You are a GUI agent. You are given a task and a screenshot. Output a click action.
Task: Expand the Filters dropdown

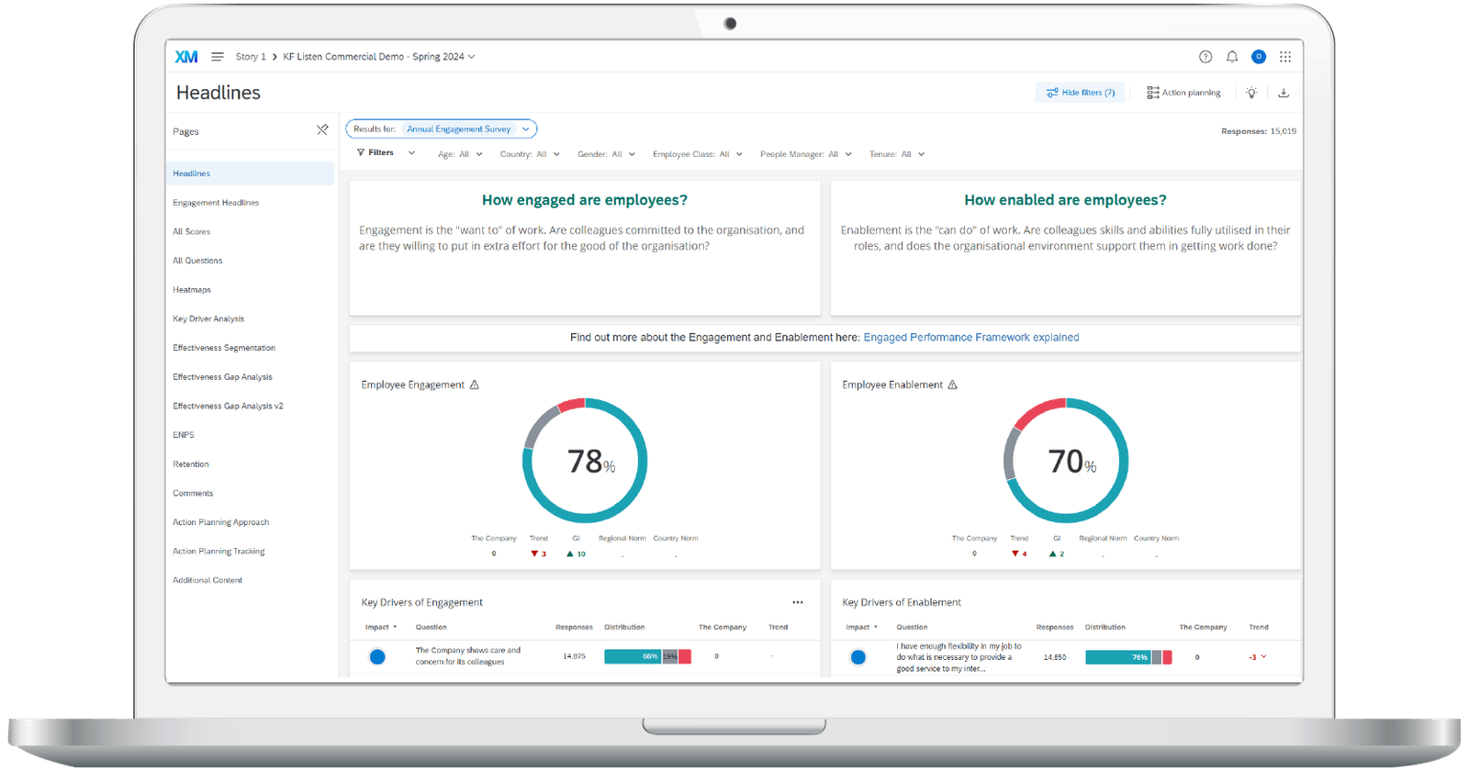[x=386, y=153]
